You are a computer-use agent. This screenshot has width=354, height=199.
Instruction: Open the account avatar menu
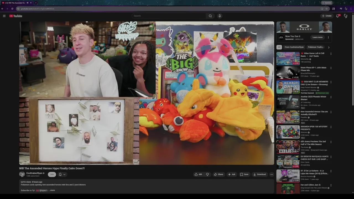click(346, 16)
